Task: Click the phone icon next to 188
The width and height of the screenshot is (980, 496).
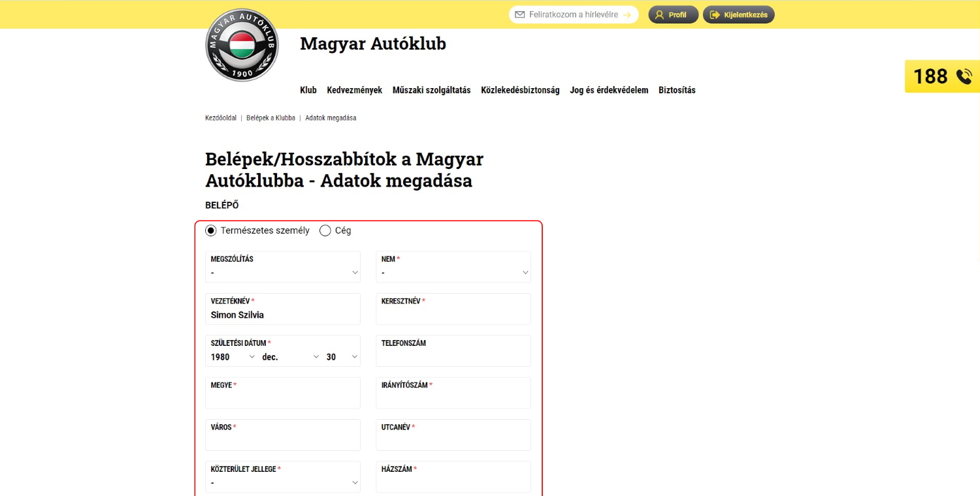Action: tap(964, 77)
